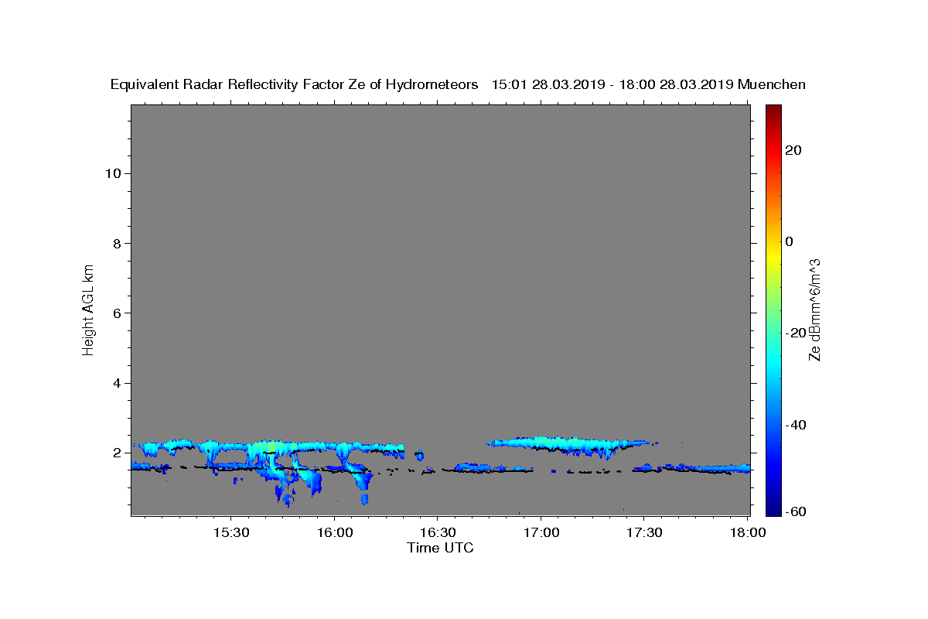Click the x-axis tick label 18:00
Viewport: 928px width, 619px height.
coord(747,532)
